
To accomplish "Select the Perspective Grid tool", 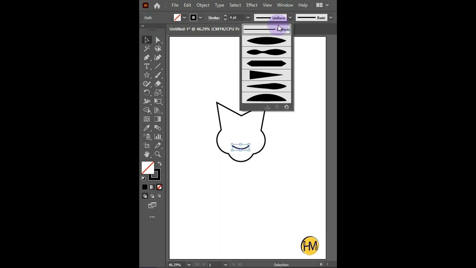I will [x=158, y=110].
